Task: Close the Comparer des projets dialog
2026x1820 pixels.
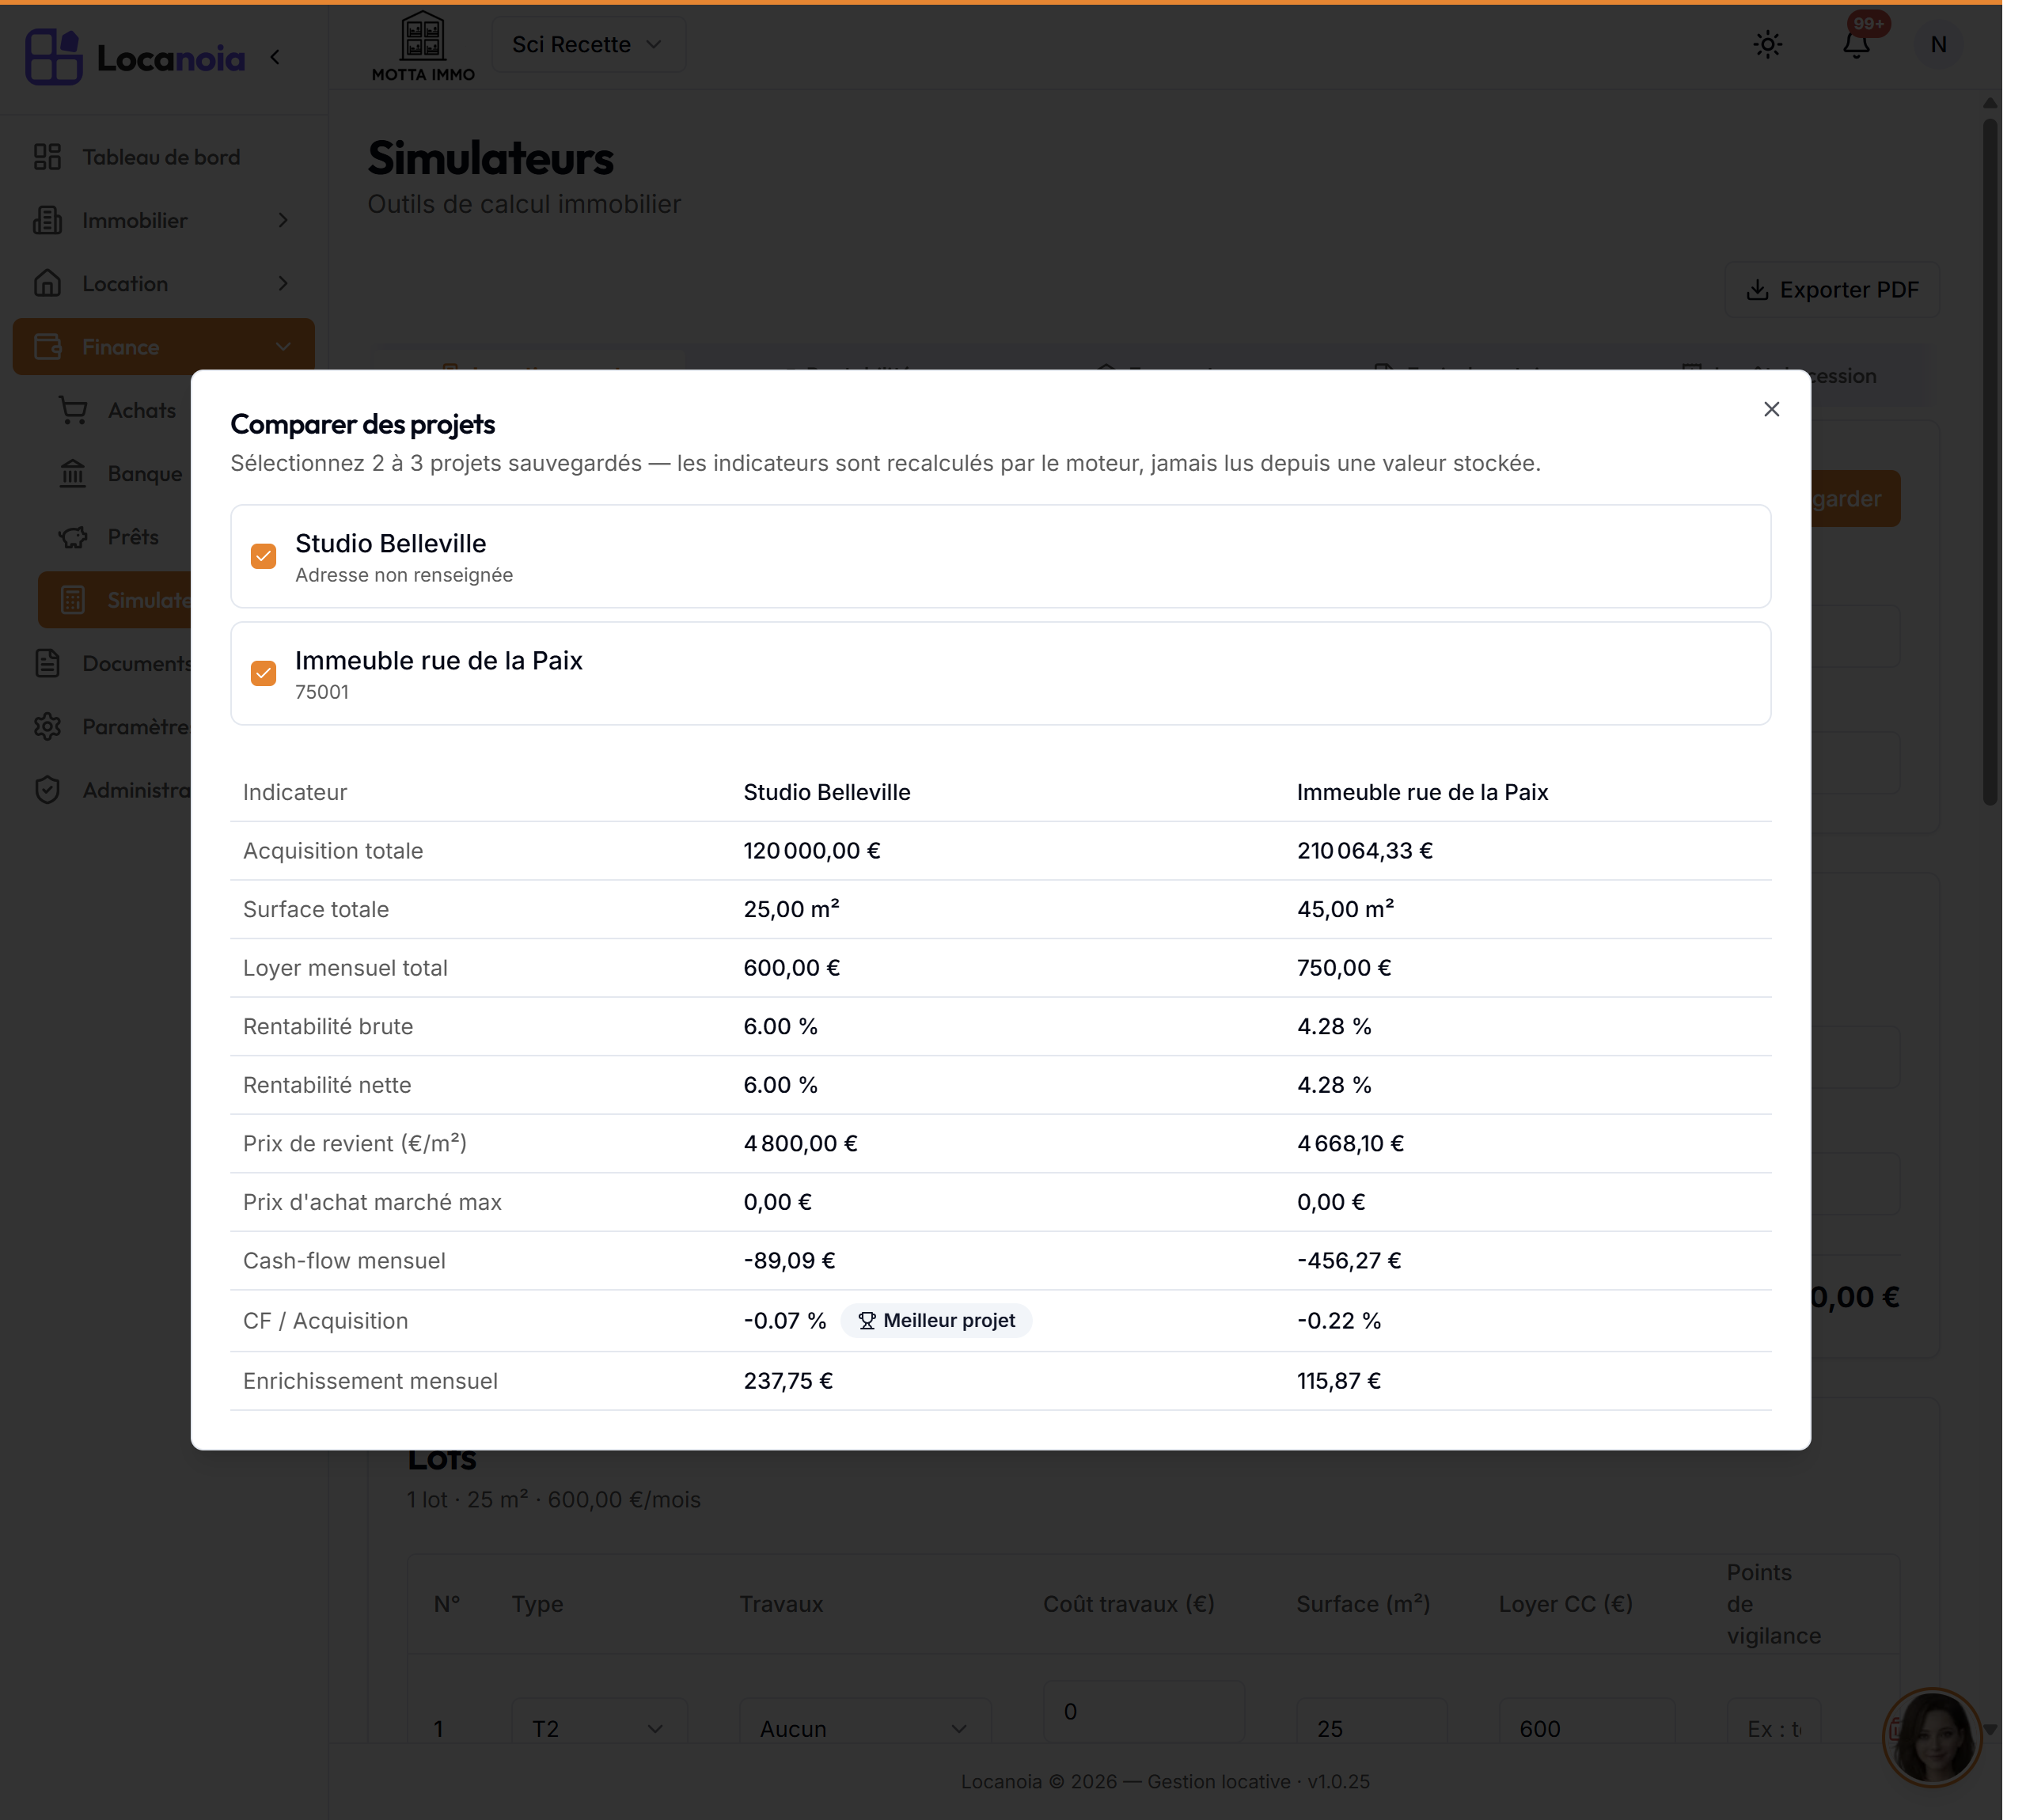Action: pos(1771,409)
